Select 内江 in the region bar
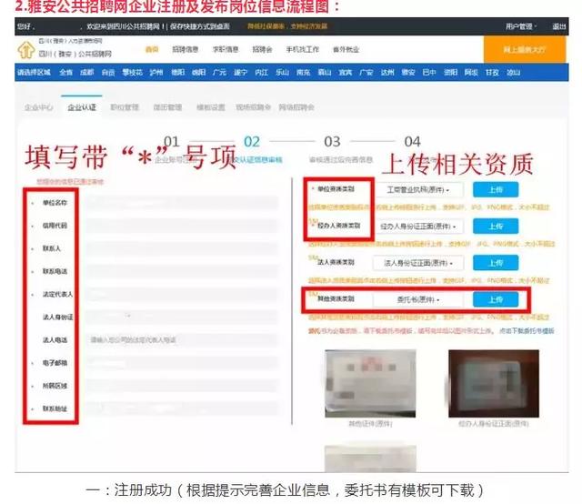The image size is (582, 504). coord(261,73)
